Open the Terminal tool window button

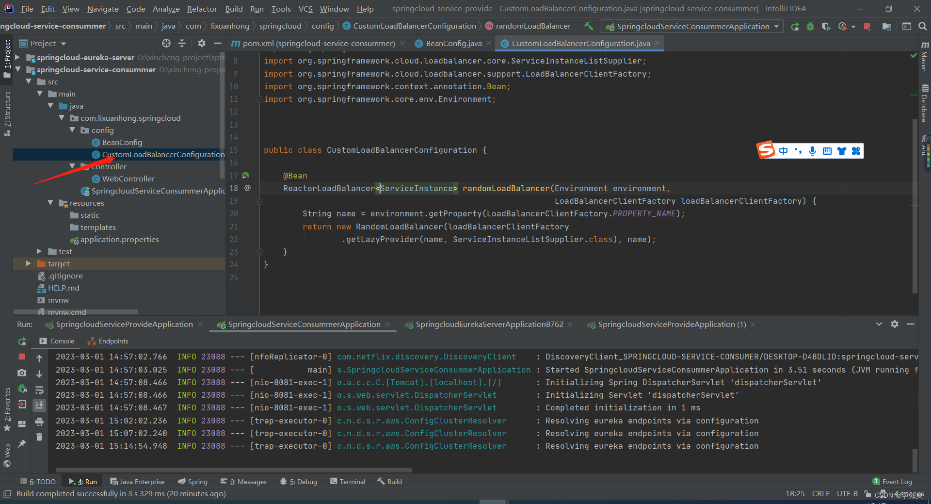pos(347,482)
